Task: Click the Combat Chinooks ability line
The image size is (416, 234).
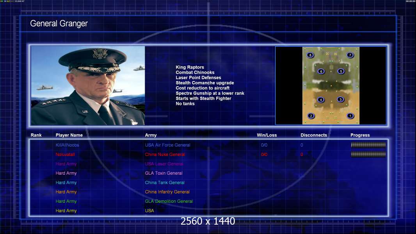Action: [195, 73]
